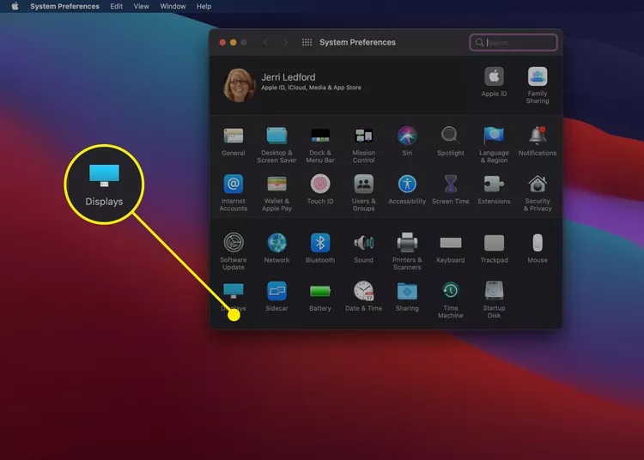Open the Apple menu

[x=15, y=6]
